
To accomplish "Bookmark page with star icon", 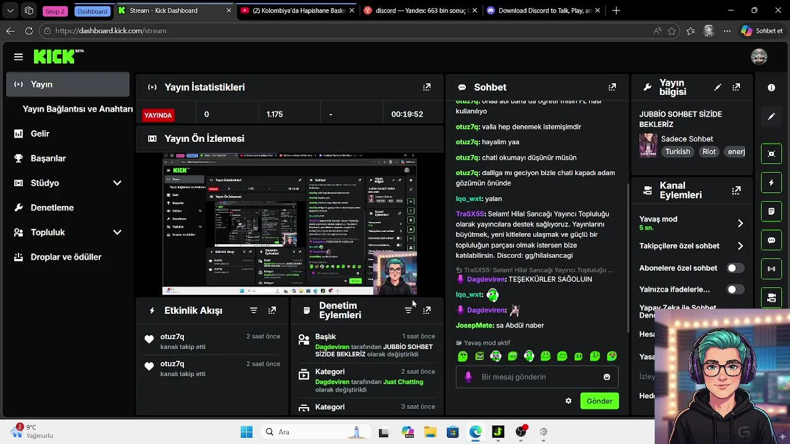I will (x=671, y=31).
